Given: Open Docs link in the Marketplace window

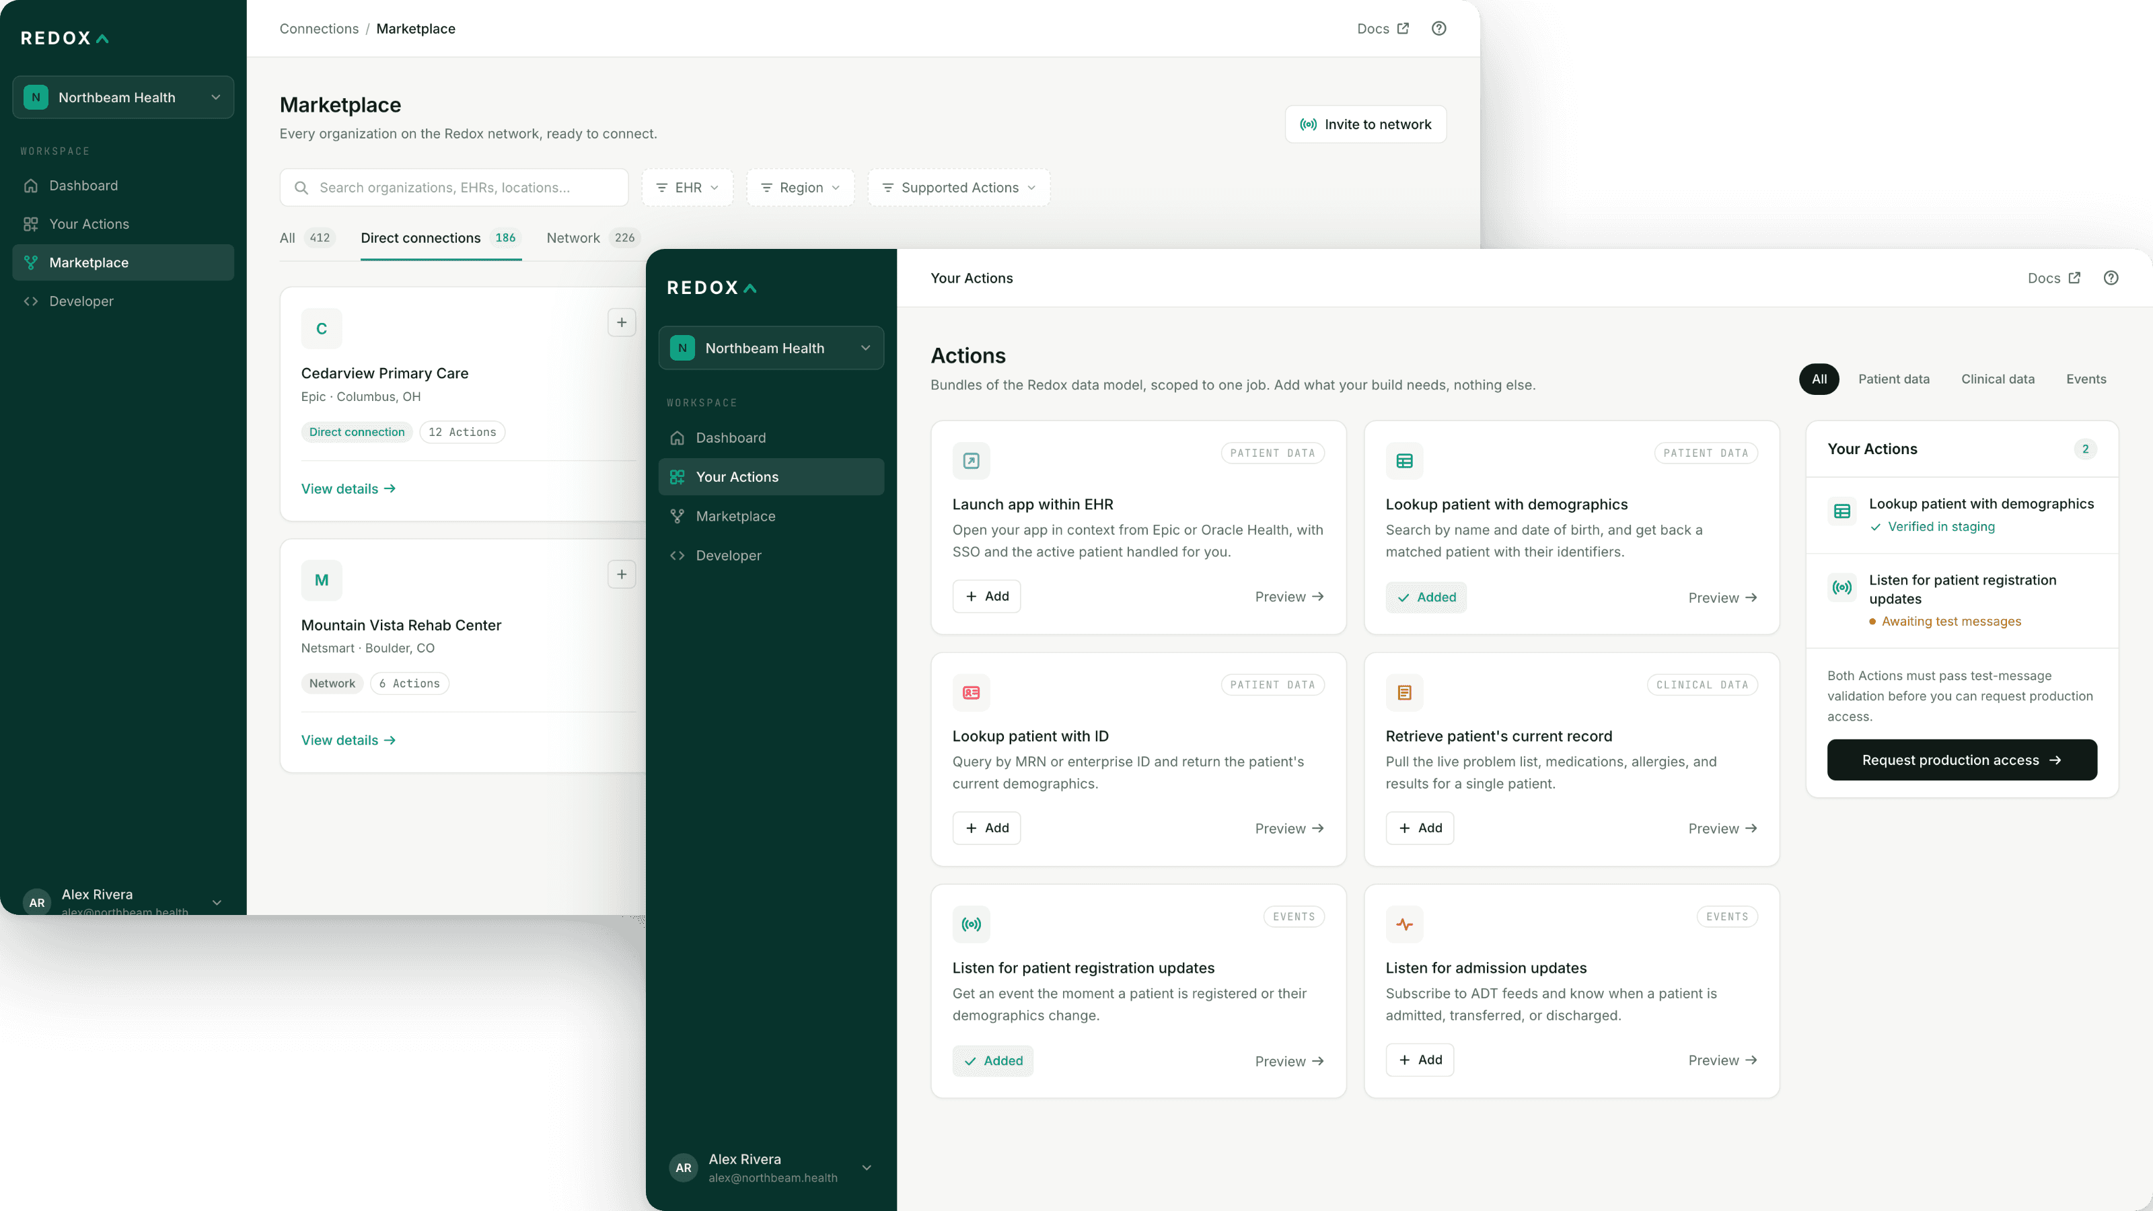Looking at the screenshot, I should pyautogui.click(x=1383, y=28).
